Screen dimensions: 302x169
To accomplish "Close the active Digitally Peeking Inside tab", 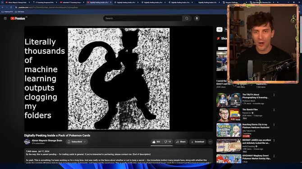I will coord(111,3).
